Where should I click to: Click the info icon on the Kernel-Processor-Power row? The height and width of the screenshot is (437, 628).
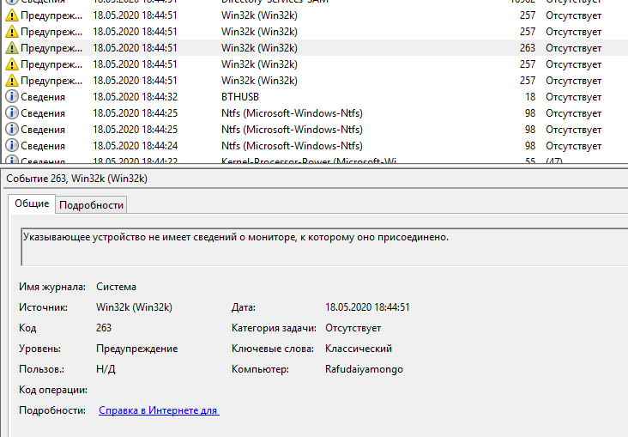point(11,161)
